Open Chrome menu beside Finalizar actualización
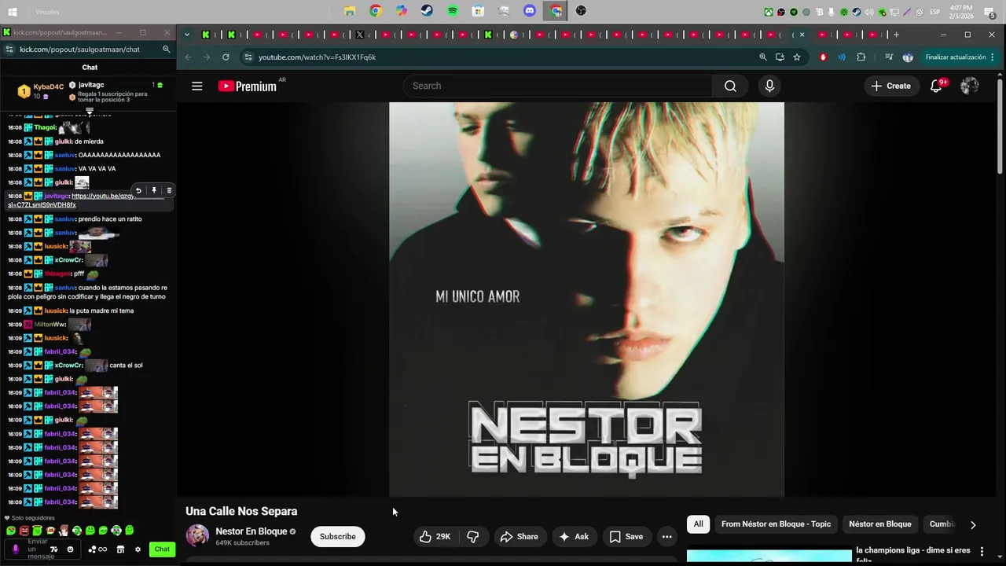The height and width of the screenshot is (566, 1006). pos(993,57)
